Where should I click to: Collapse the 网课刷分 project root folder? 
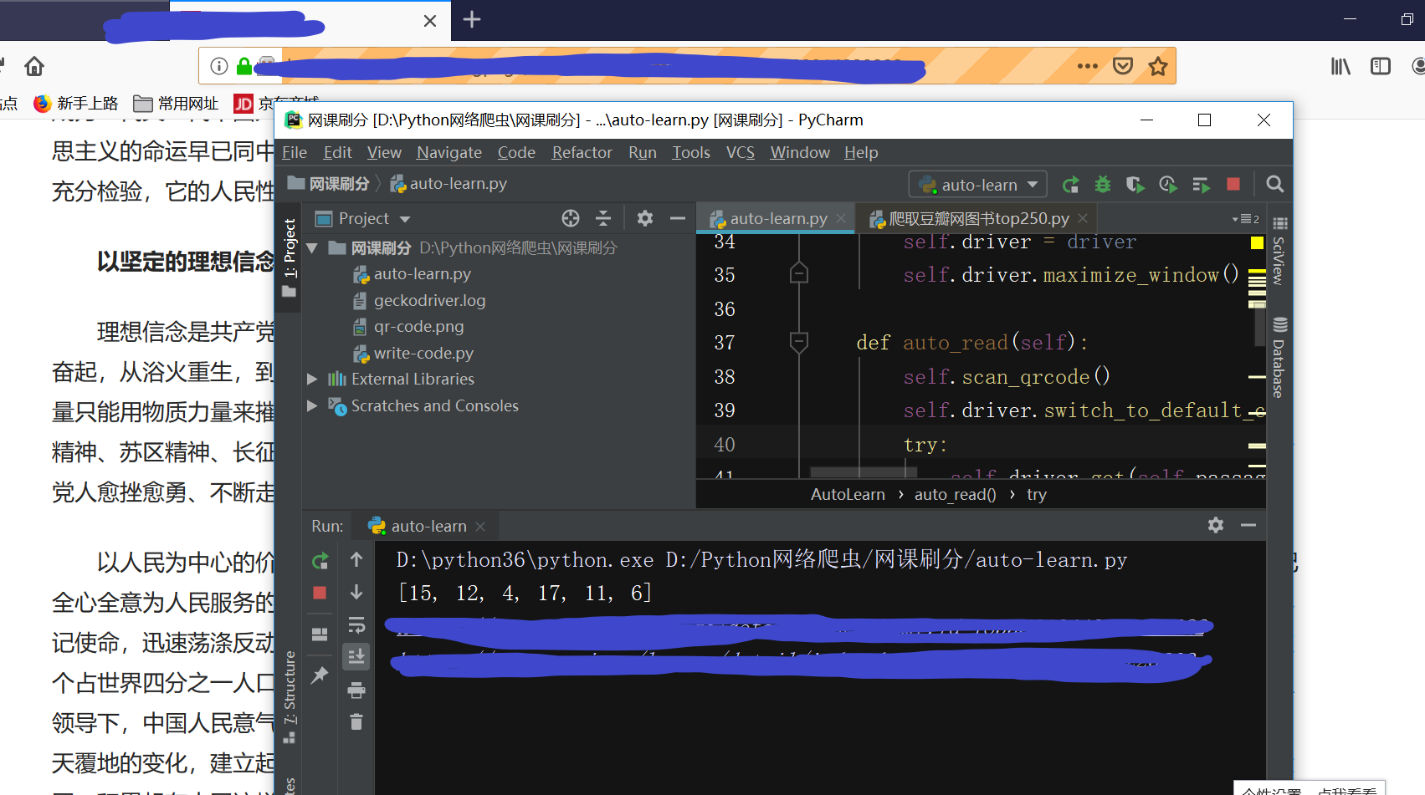(312, 248)
